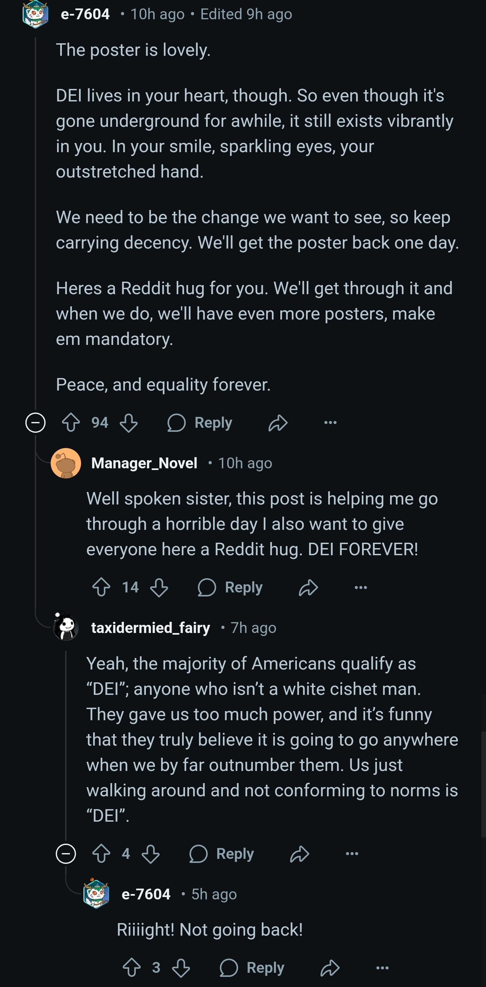The height and width of the screenshot is (987, 486).
Task: Downvote taxidermied_fairy's comment
Action: tap(150, 854)
